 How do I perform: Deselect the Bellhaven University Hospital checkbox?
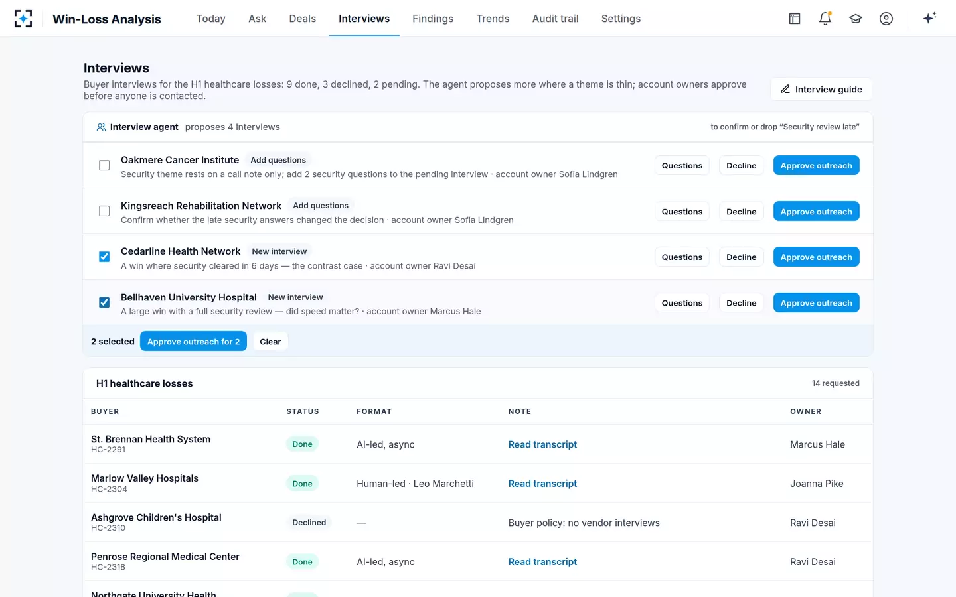coord(104,302)
